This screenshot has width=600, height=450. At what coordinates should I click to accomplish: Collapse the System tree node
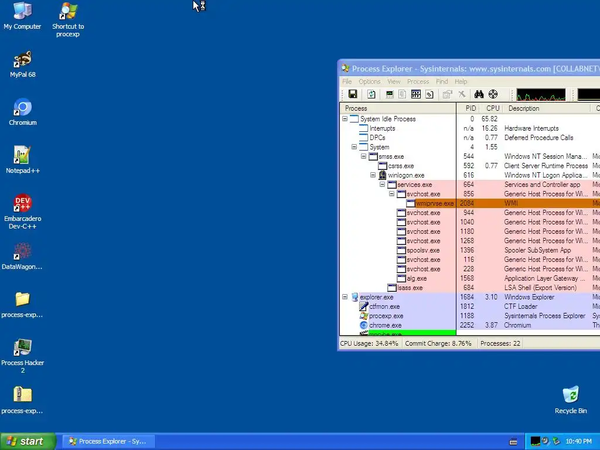(x=354, y=147)
